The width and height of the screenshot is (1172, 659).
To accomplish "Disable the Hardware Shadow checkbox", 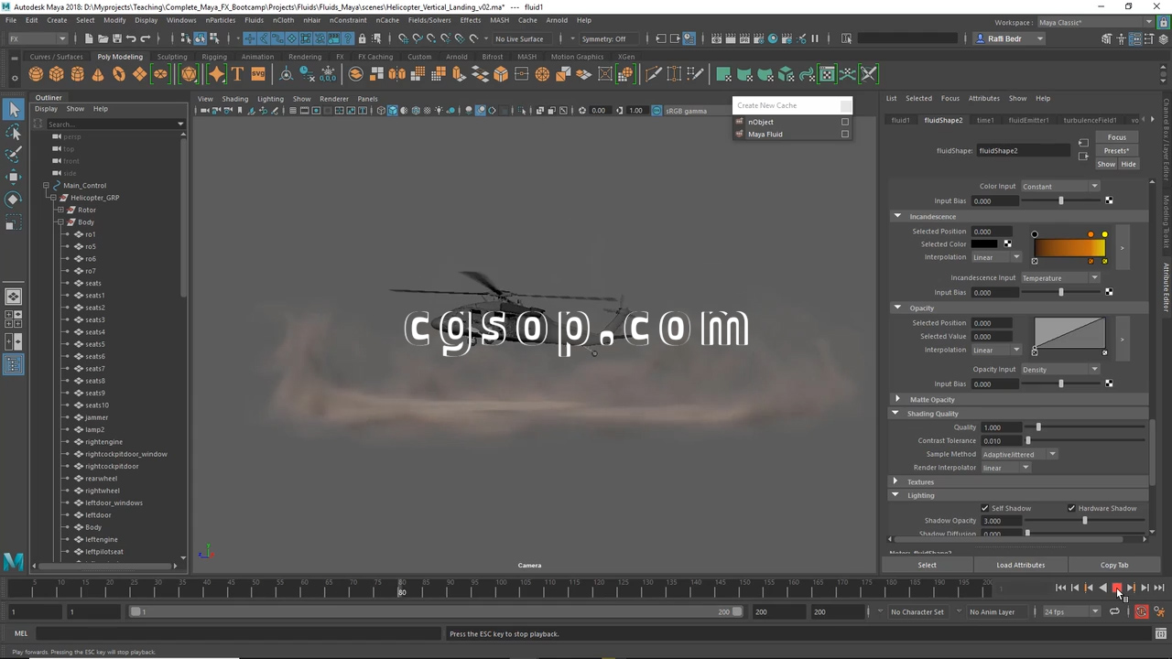I will click(1071, 509).
